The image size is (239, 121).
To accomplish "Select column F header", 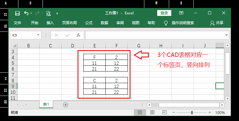I will 117,46.
